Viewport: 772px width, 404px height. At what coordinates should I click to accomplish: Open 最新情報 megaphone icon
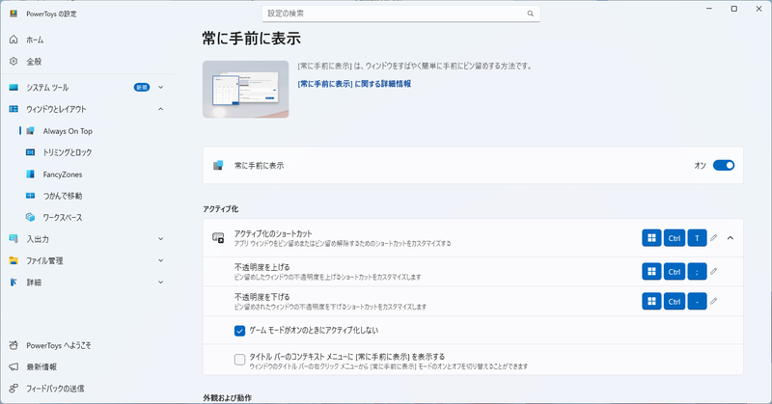[x=14, y=367]
